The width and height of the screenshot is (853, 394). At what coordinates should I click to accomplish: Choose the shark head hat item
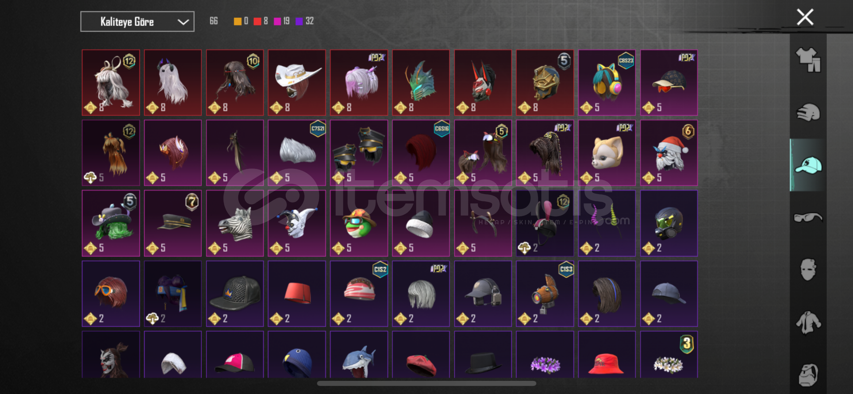coord(359,355)
